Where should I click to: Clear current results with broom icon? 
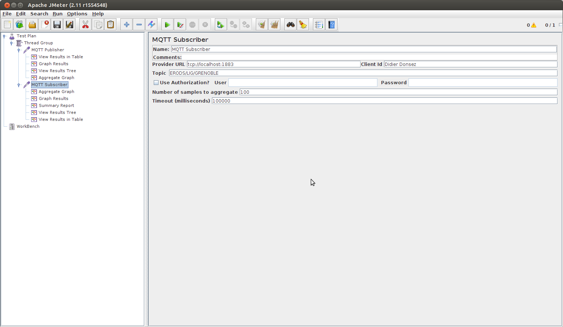[262, 25]
